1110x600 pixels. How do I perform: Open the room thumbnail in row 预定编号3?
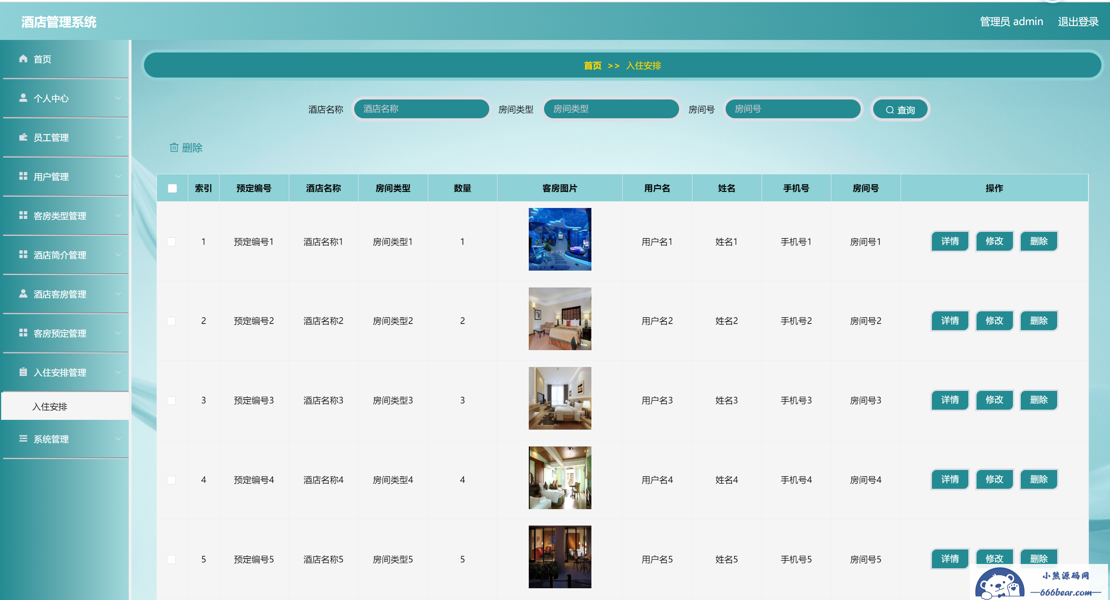coord(560,398)
